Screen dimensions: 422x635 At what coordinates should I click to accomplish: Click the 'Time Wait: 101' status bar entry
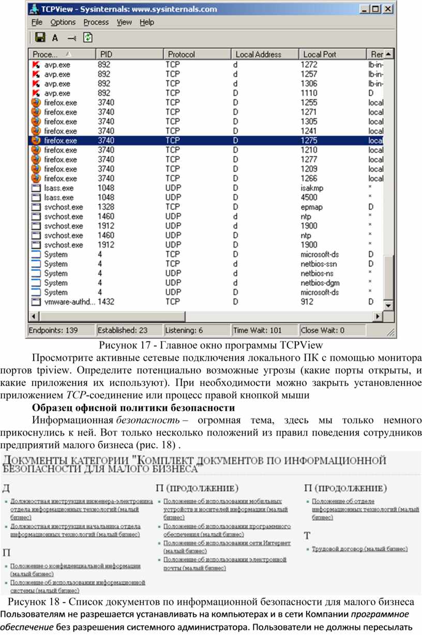pos(265,330)
